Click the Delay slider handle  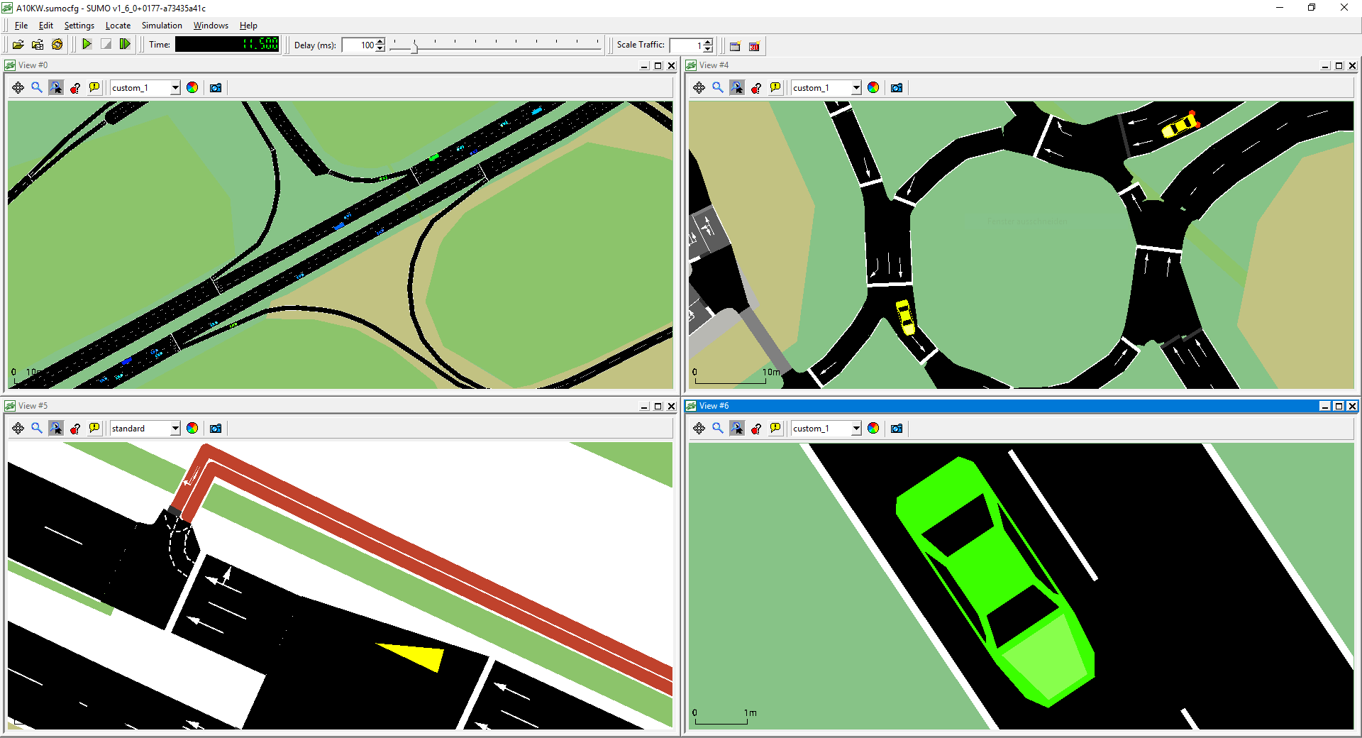(415, 47)
